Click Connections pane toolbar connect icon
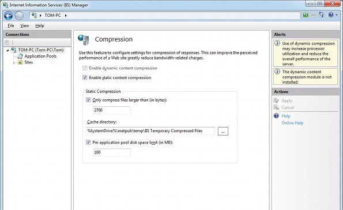 (7, 42)
